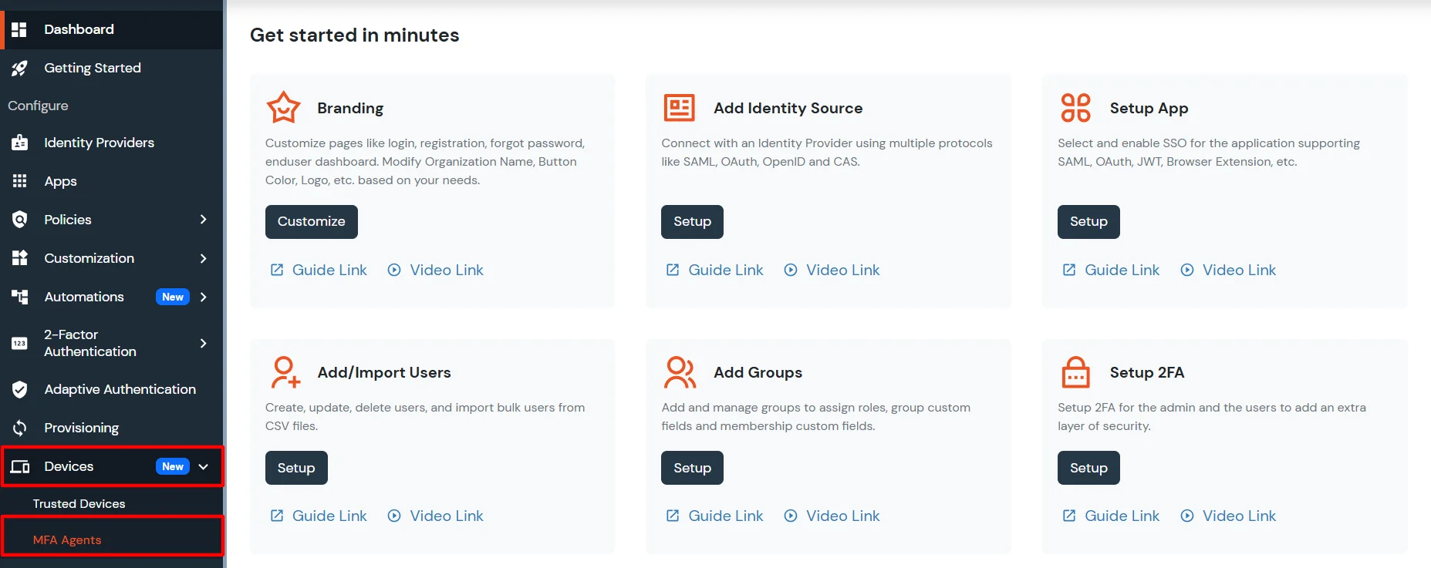Open Setup 2FA Video Link
The height and width of the screenshot is (568, 1431).
(1239, 516)
